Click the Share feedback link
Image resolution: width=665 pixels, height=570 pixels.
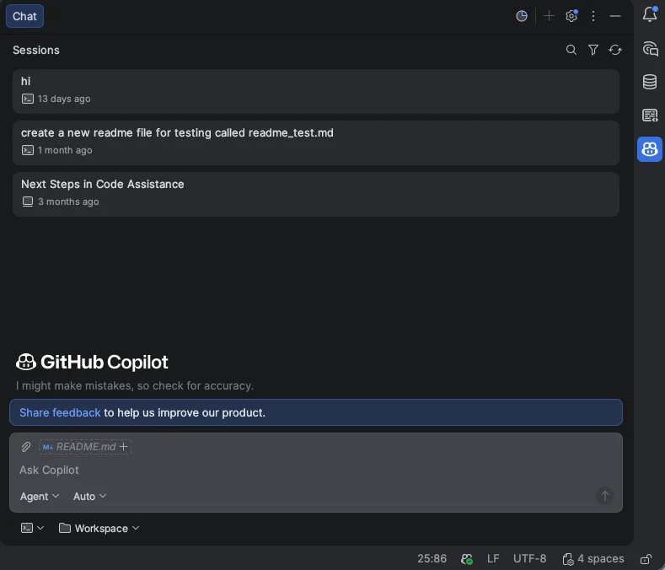coord(60,412)
